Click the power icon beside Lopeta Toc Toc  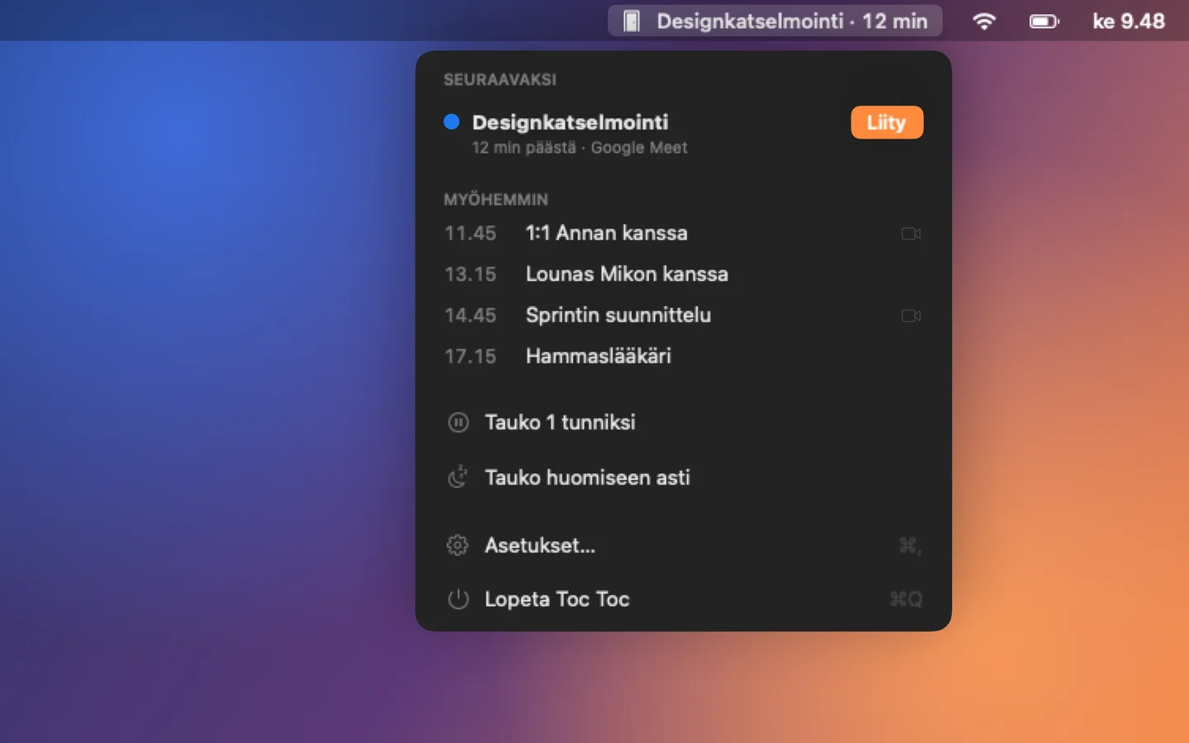[458, 599]
